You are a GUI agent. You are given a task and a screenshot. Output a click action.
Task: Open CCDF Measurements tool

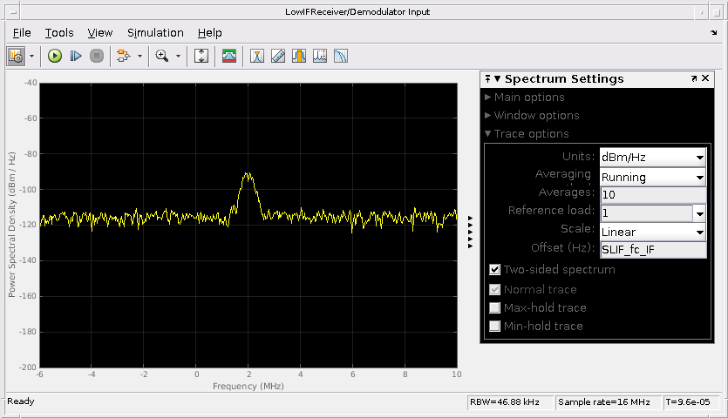[x=341, y=56]
